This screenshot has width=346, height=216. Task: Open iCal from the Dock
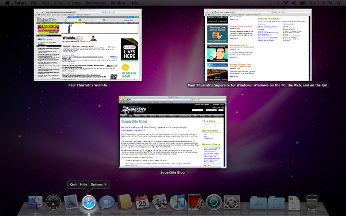pyautogui.click(x=142, y=202)
